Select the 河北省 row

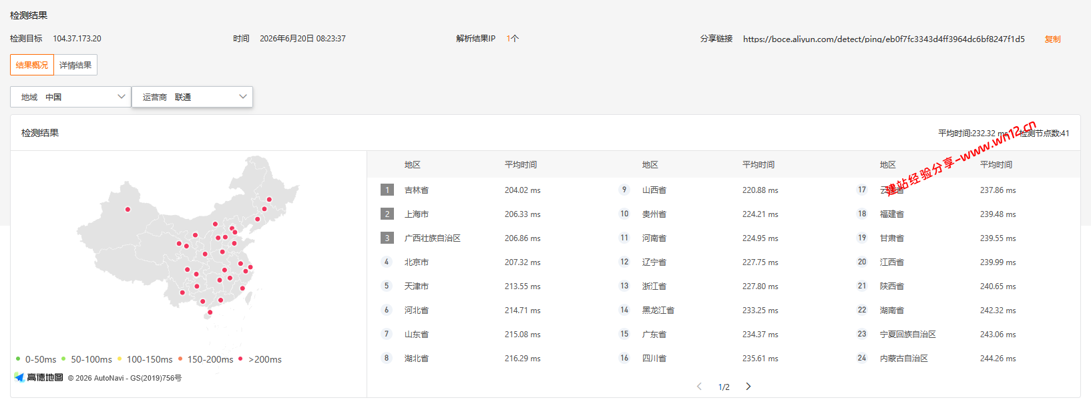[486, 311]
